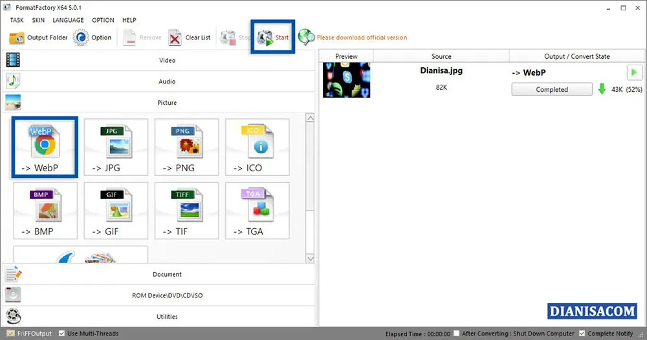647x340 pixels.
Task: Toggle After Converting: Shut Down Computer checkbox
Action: (x=456, y=334)
